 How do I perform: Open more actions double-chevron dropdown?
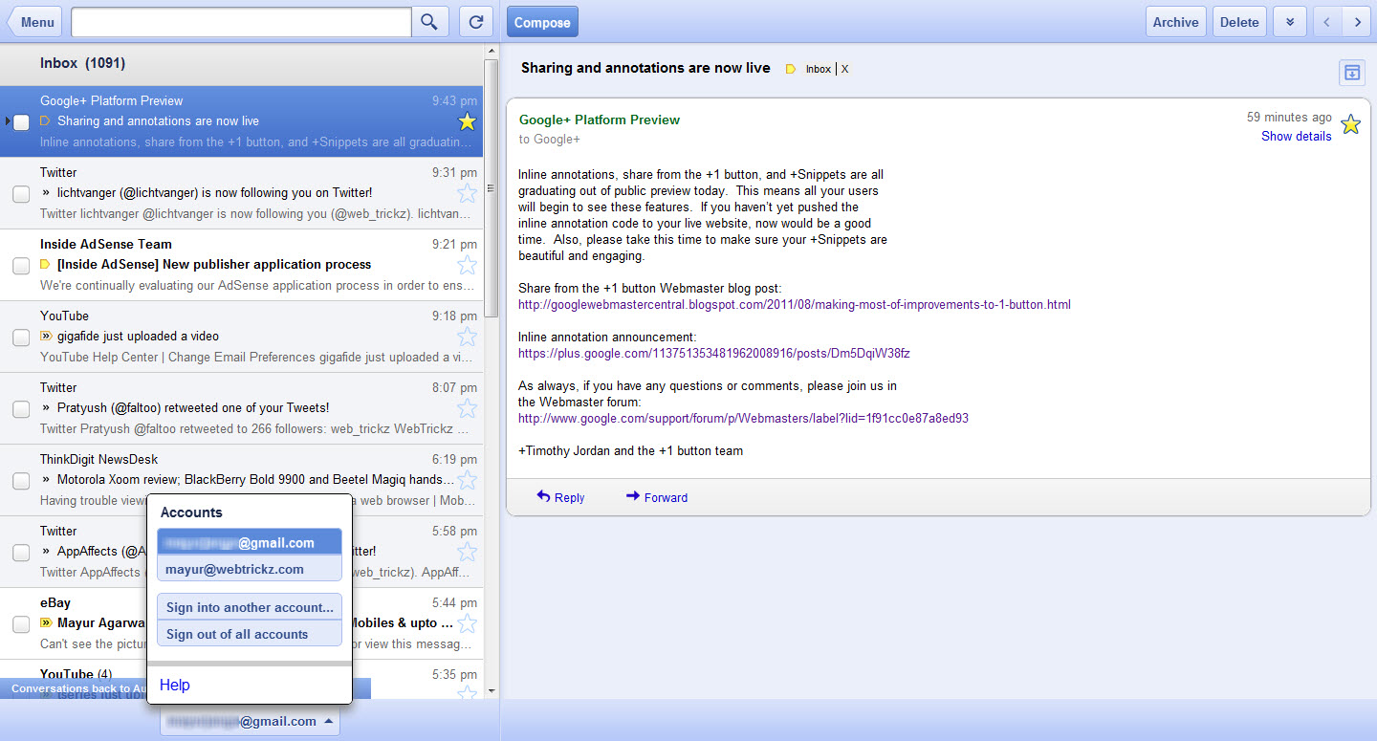pyautogui.click(x=1289, y=22)
